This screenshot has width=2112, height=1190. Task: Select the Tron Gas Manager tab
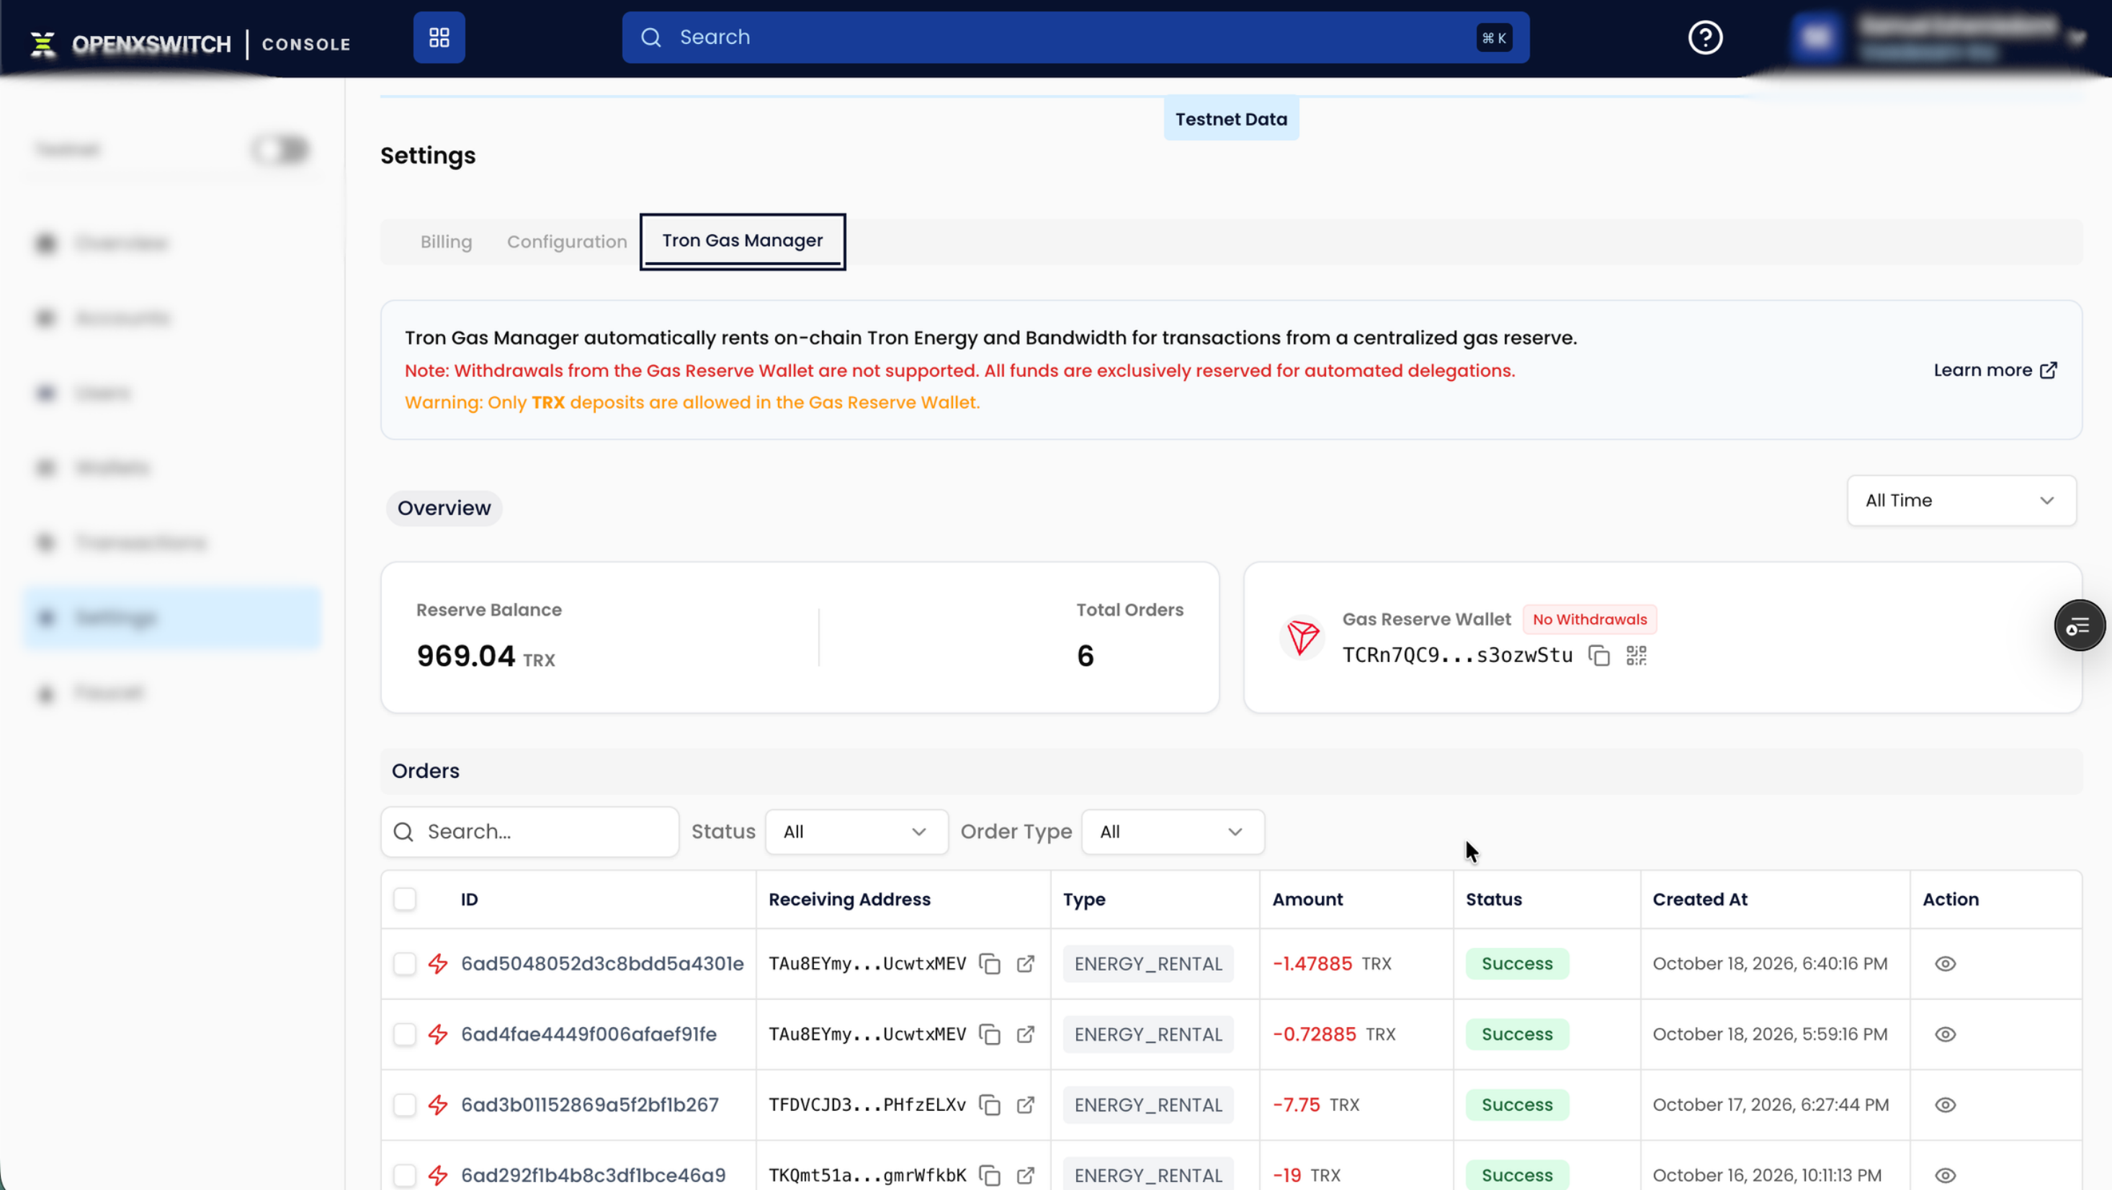point(742,241)
